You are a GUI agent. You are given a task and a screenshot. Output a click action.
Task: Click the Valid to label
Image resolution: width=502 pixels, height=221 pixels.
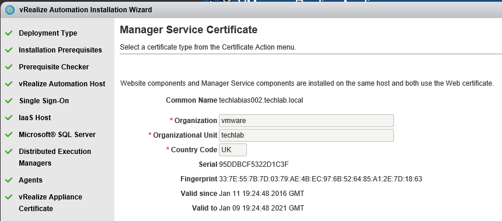[204, 208]
